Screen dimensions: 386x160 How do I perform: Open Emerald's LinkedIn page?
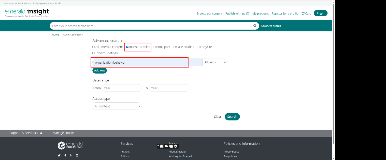pos(71,155)
